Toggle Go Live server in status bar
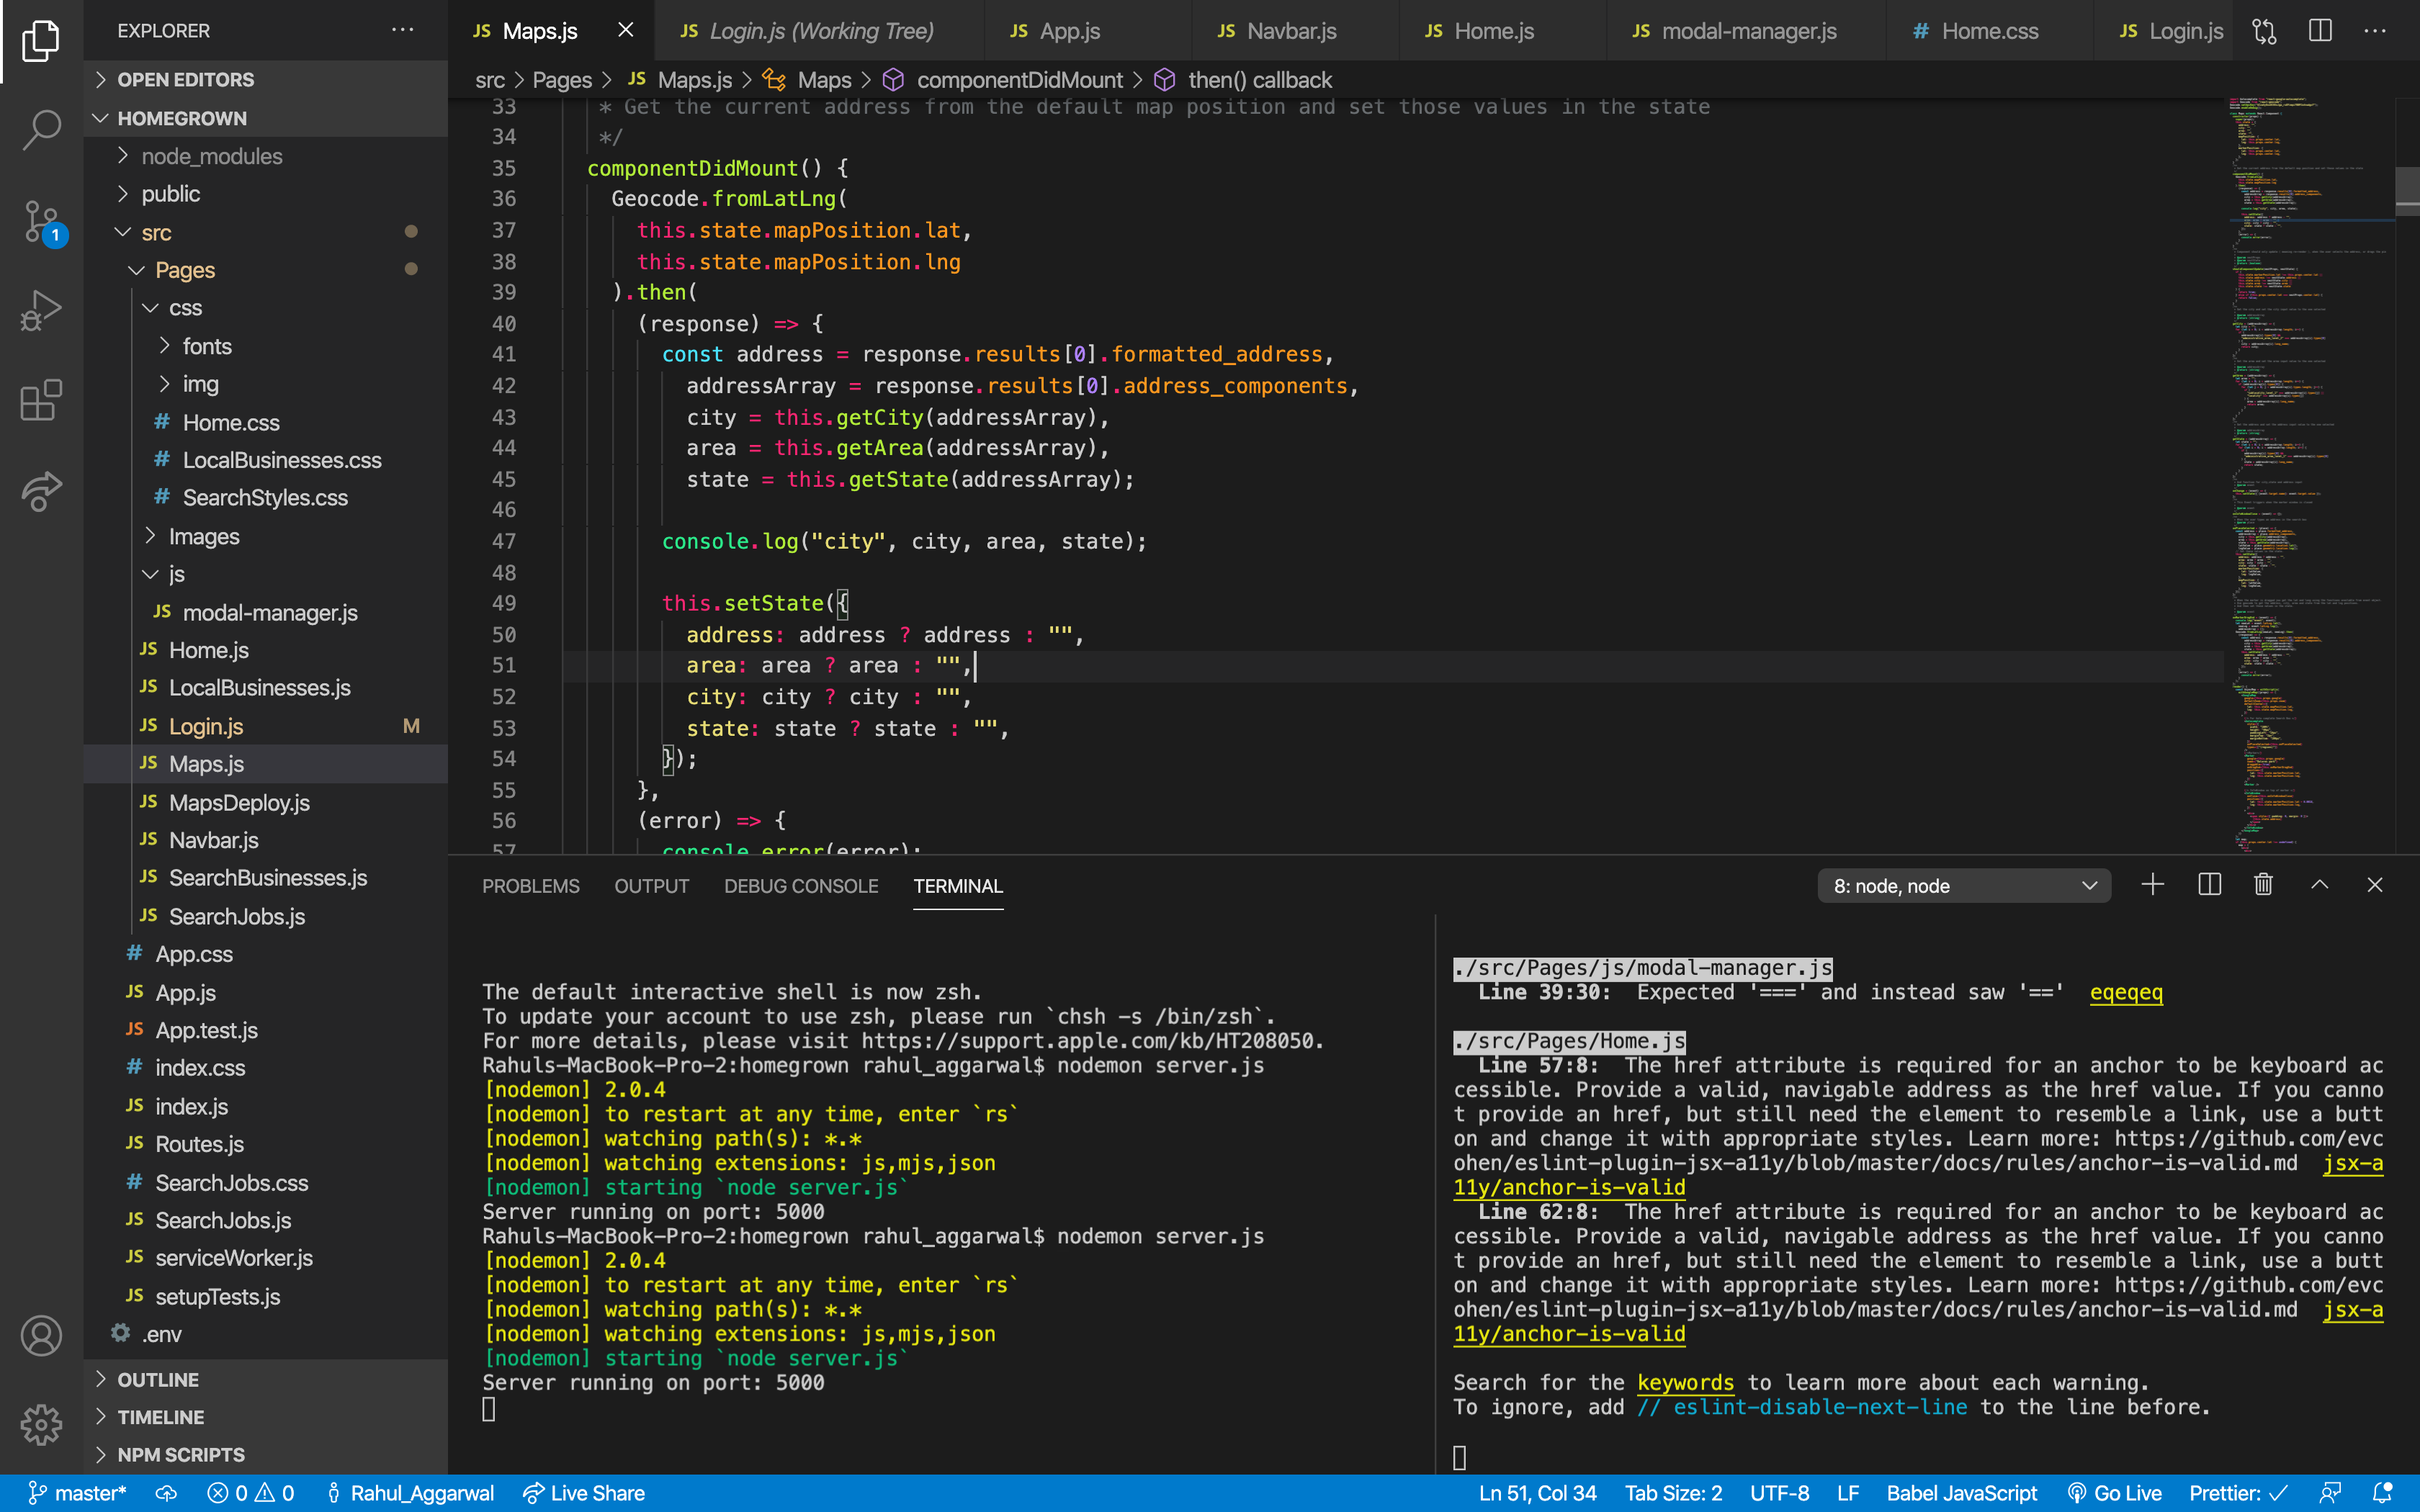The width and height of the screenshot is (2420, 1512). pyautogui.click(x=2114, y=1493)
